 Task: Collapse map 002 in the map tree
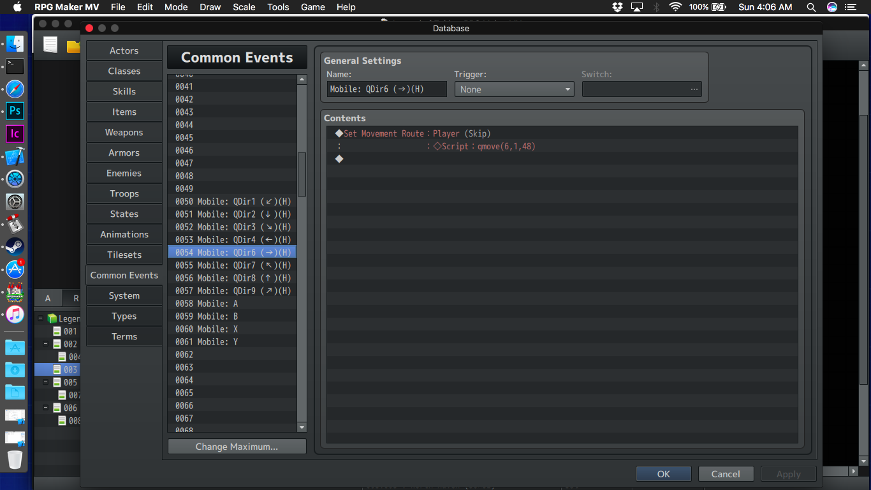coord(46,344)
